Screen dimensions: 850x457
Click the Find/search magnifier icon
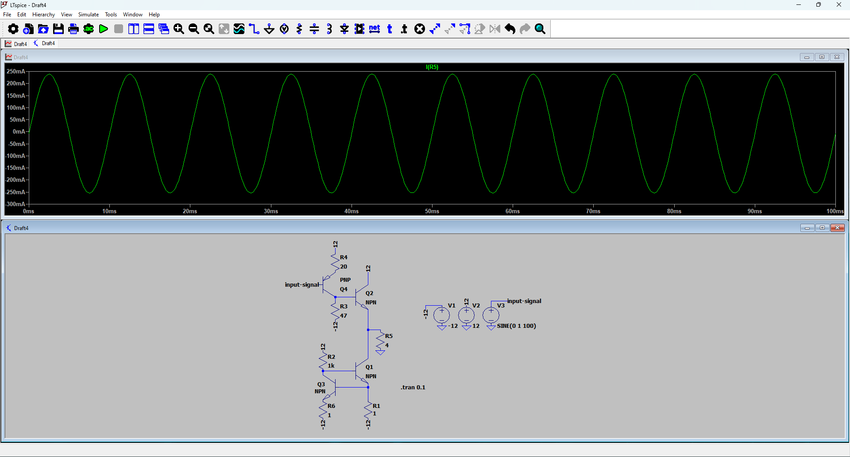coord(540,29)
